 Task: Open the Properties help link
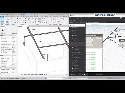click(4, 74)
